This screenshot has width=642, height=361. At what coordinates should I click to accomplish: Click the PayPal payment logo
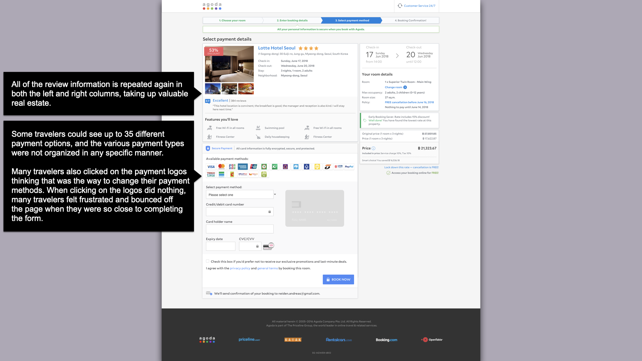point(349,166)
